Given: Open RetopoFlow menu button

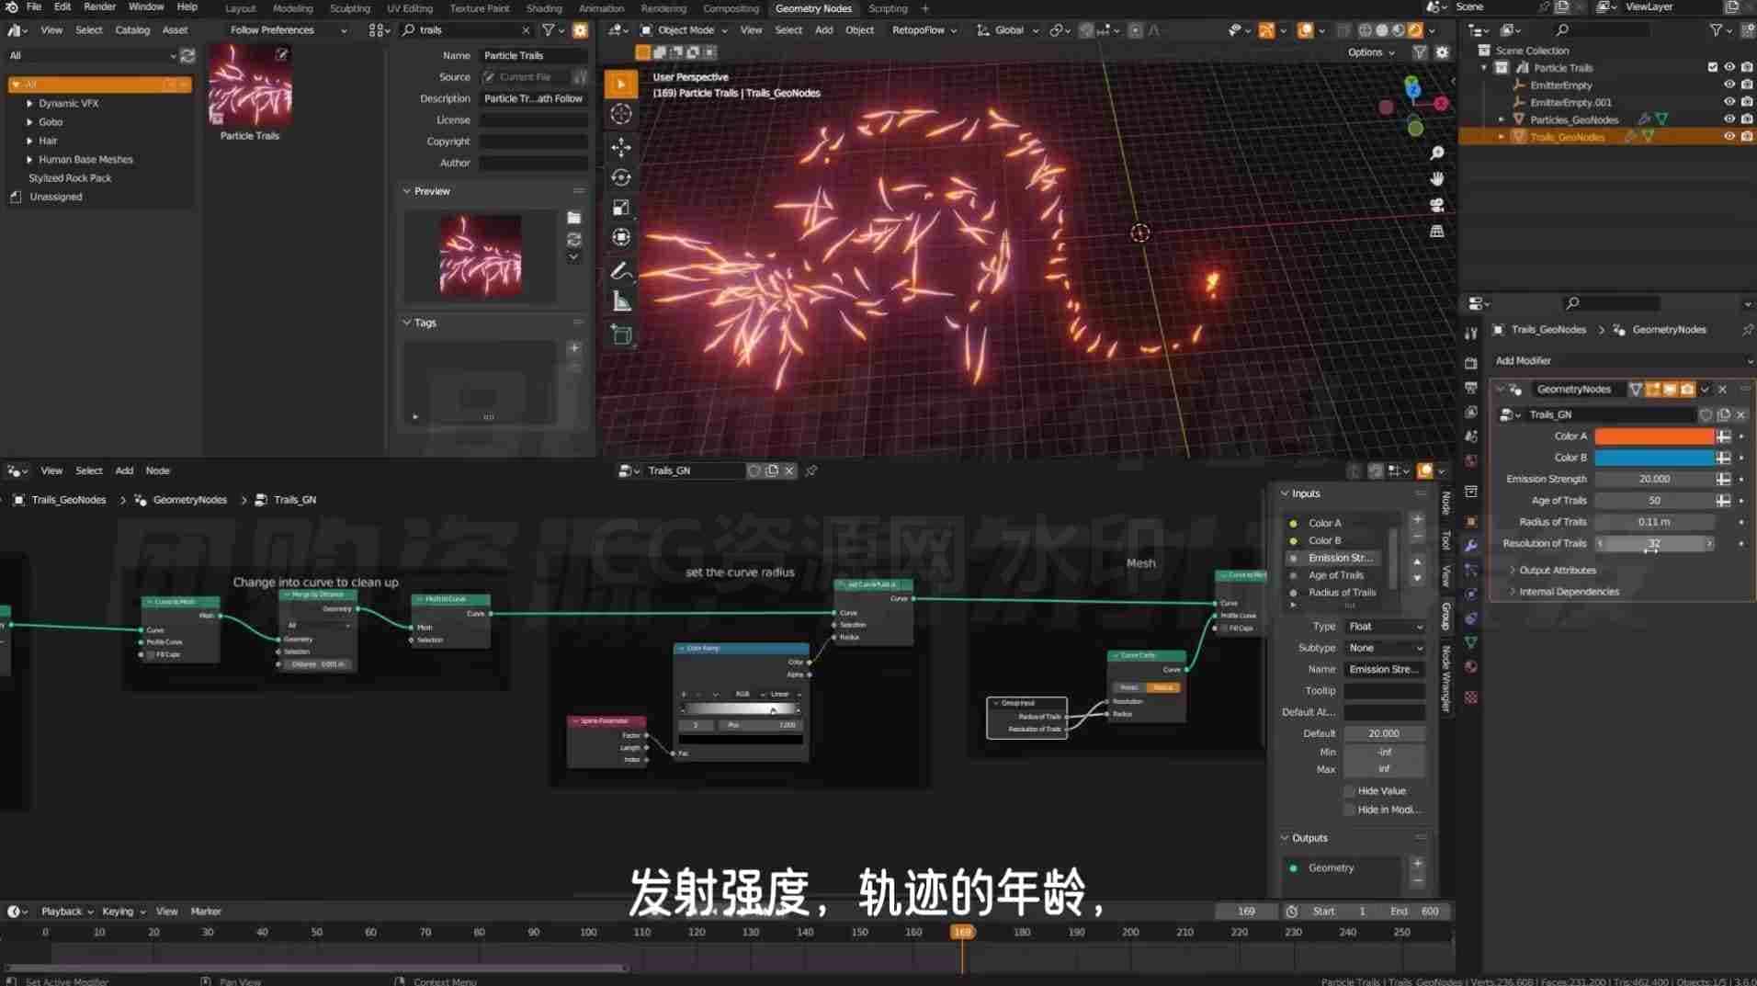Looking at the screenshot, I should [924, 30].
